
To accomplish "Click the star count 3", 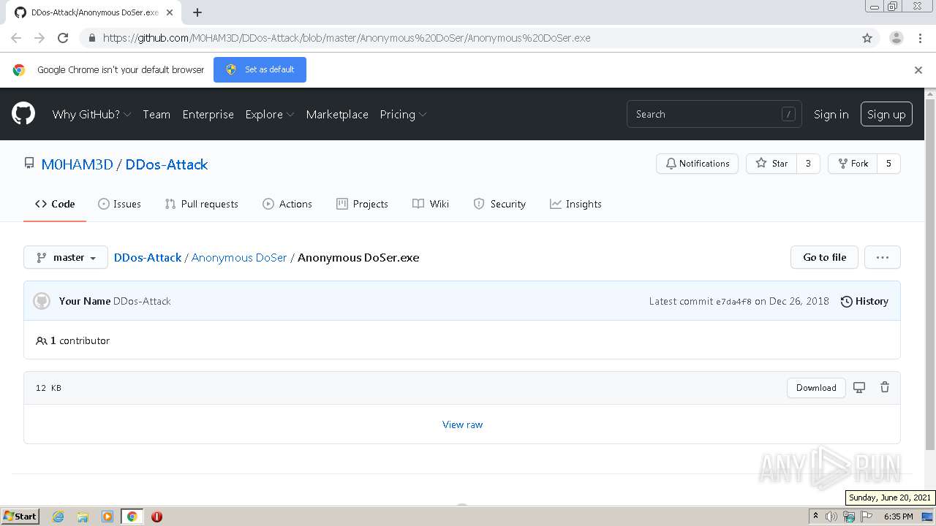I will (808, 164).
